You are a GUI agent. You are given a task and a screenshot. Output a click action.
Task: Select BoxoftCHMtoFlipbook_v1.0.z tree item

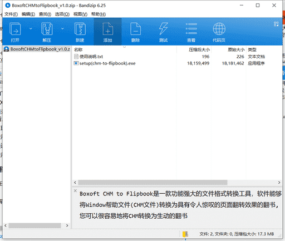[x=37, y=49]
